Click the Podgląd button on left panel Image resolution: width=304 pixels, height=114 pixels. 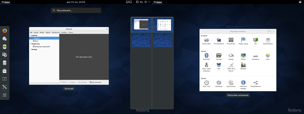click(x=6, y=2)
